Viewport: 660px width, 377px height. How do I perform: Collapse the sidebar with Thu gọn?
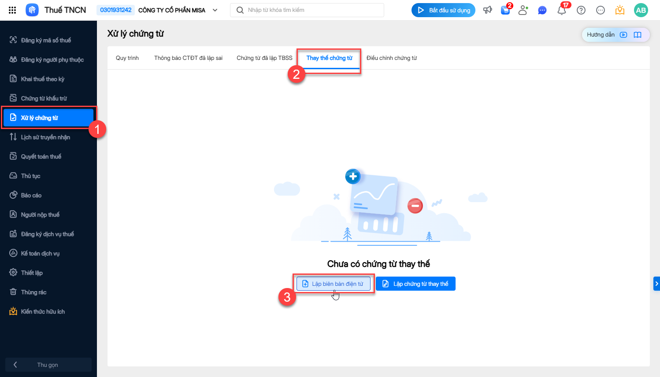point(48,365)
